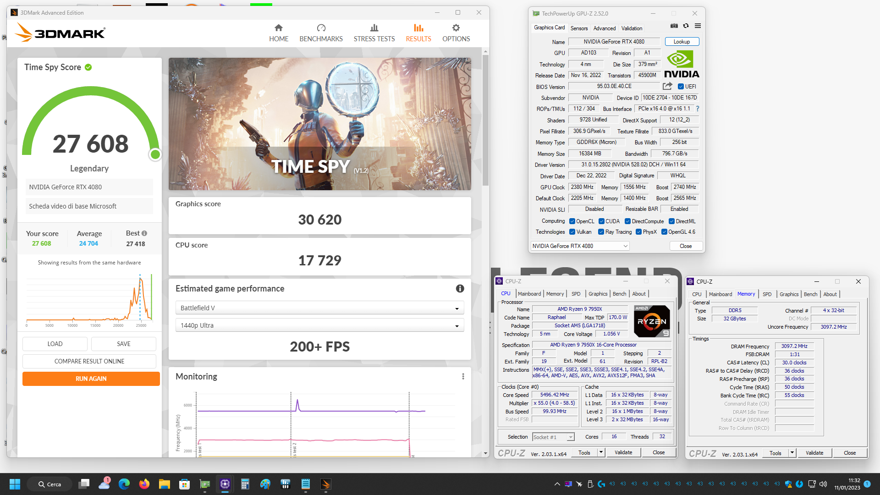
Task: Switch to Sensors tab in GPU-Z
Action: 579,28
